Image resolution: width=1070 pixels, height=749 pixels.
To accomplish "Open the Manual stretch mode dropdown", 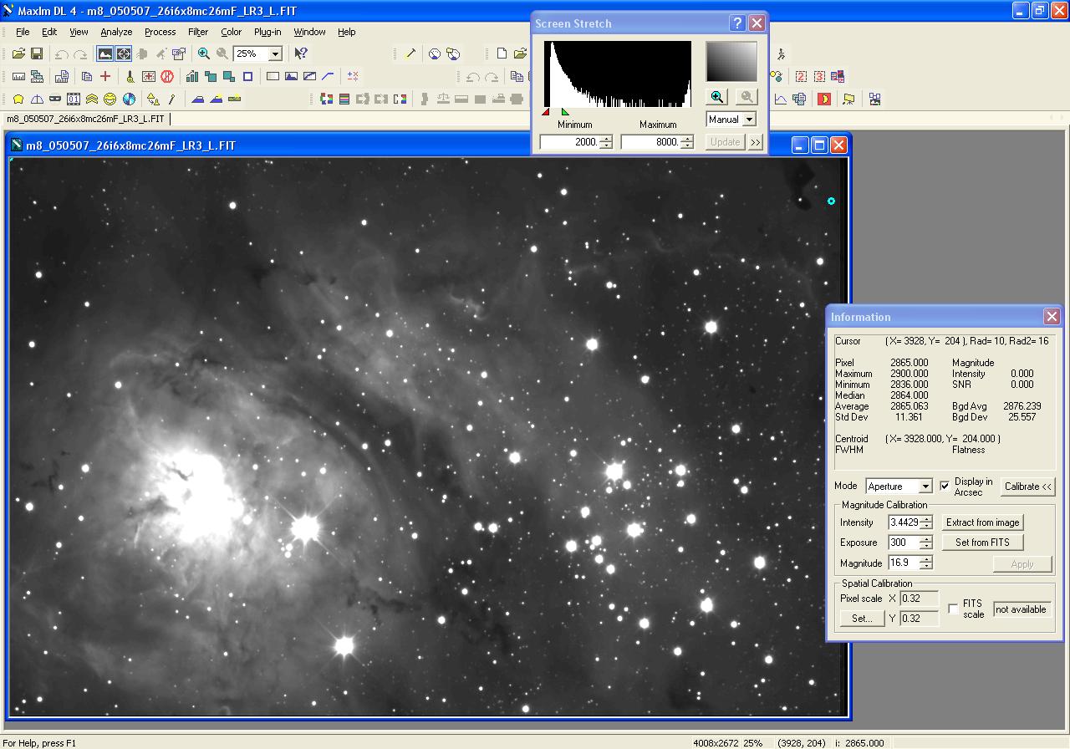I will tap(748, 120).
